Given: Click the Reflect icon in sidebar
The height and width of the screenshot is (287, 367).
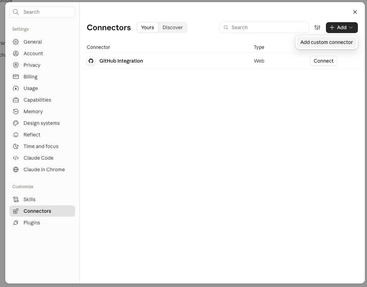Looking at the screenshot, I should tap(16, 135).
